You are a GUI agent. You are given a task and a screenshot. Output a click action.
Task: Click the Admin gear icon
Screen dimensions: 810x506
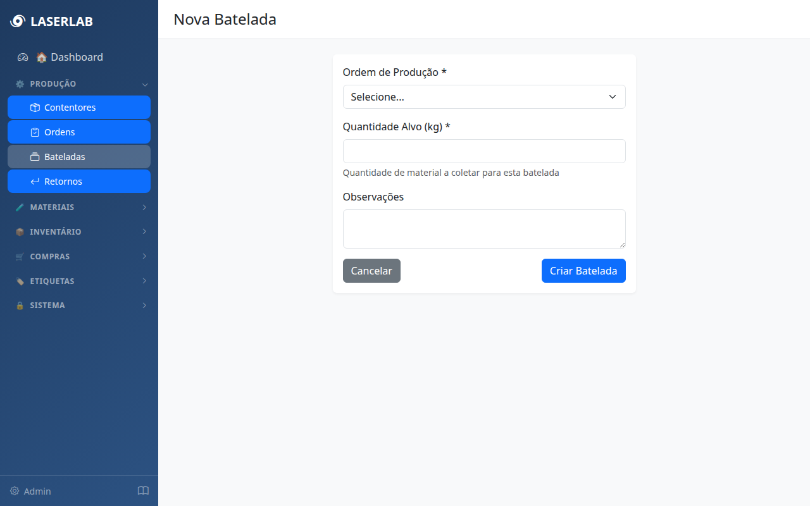pos(15,491)
